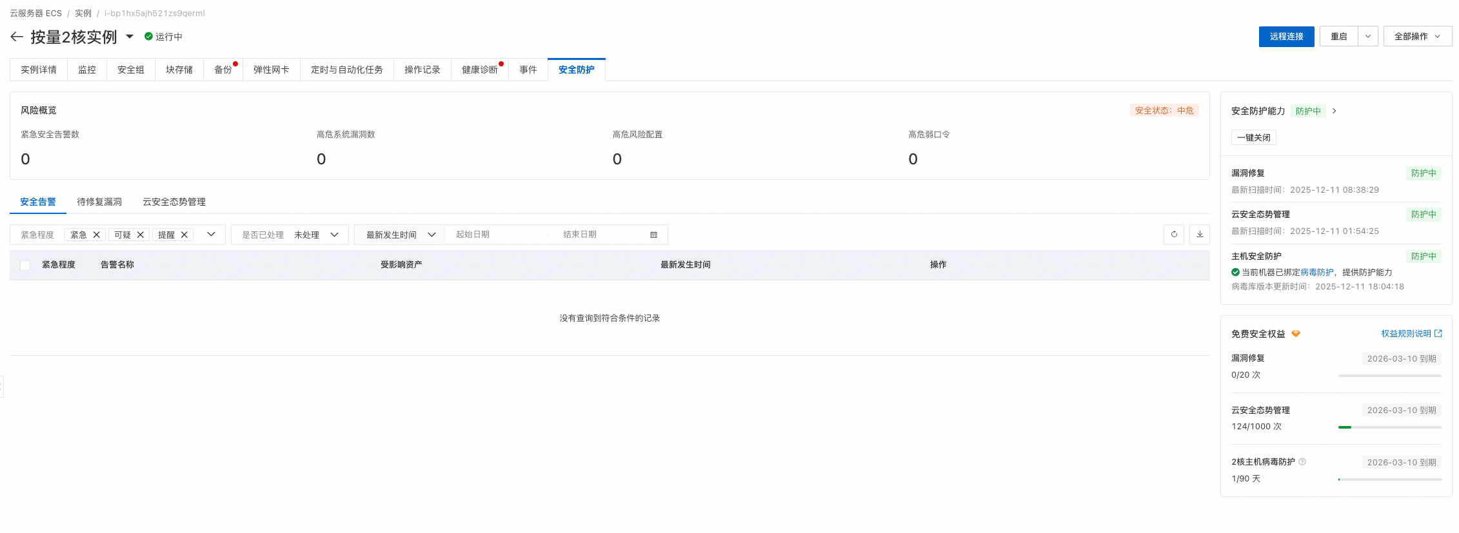This screenshot has width=1459, height=533.
Task: Click the 高危系统漏洞数 count value
Action: click(321, 159)
